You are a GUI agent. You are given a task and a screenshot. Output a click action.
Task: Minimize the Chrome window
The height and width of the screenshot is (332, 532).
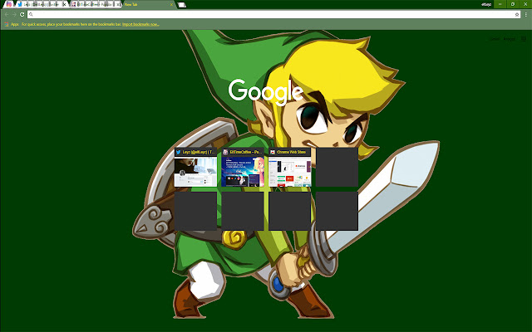(500, 4)
